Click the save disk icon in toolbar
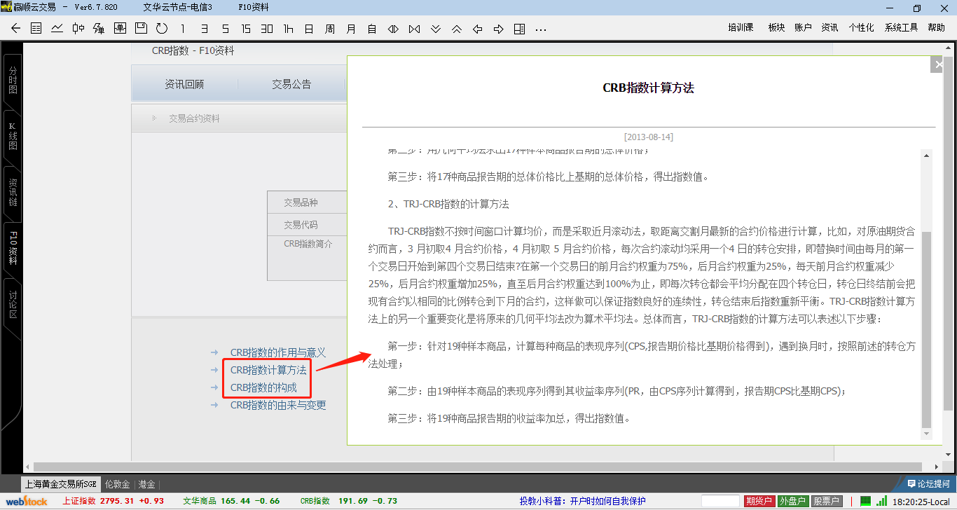The height and width of the screenshot is (510, 957). tap(141, 29)
